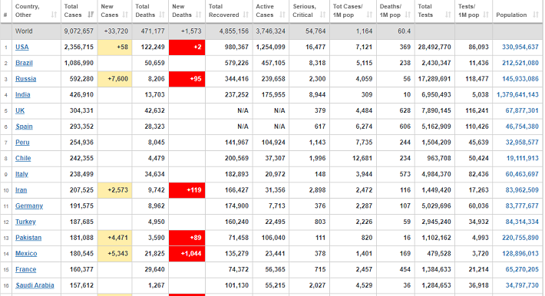
Task: Select Iran new deaths +119 cell
Action: tap(187, 190)
